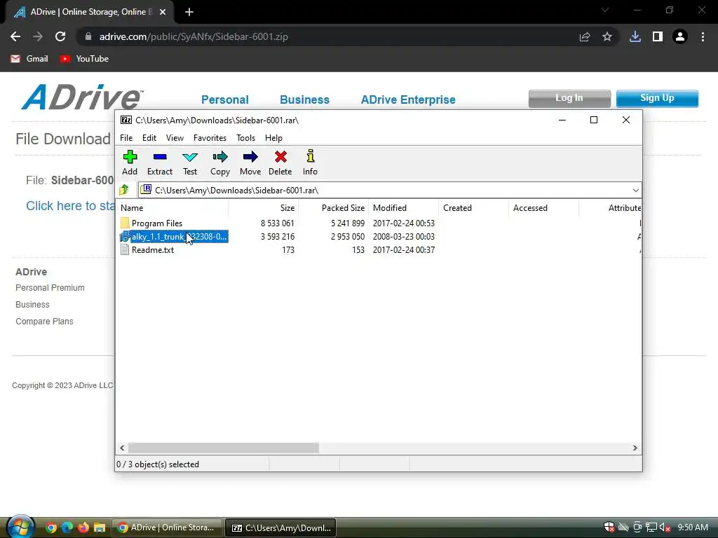718x538 pixels.
Task: Open the View menu in 7-Zip
Action: pyautogui.click(x=175, y=138)
